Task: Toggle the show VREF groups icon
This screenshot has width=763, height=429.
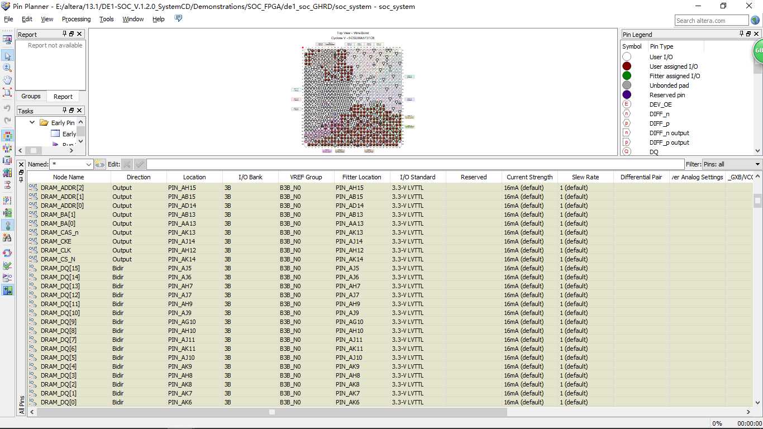Action: 7,148
